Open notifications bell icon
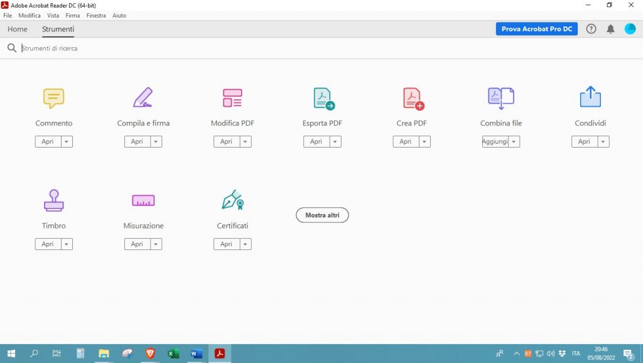Screen dimensions: 643x363 pyautogui.click(x=610, y=29)
